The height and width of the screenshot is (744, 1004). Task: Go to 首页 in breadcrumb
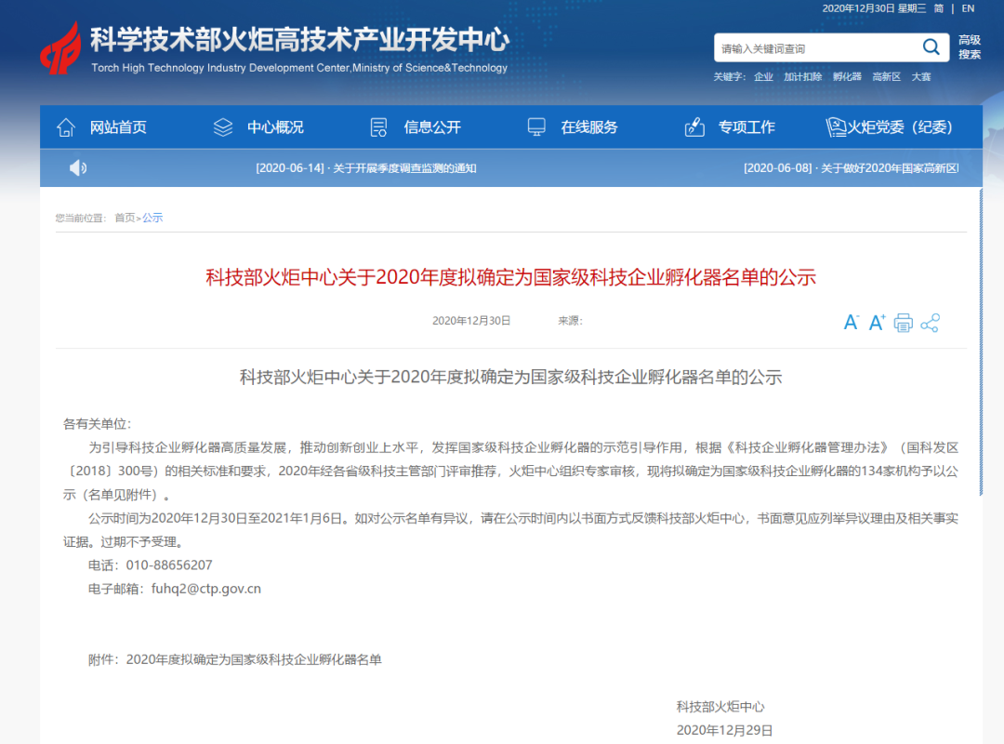[x=125, y=218]
